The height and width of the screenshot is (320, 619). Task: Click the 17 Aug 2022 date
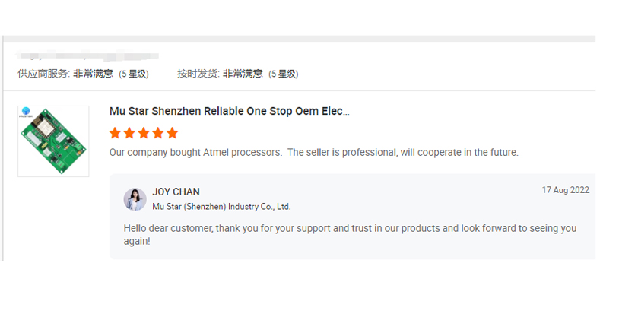pos(565,190)
